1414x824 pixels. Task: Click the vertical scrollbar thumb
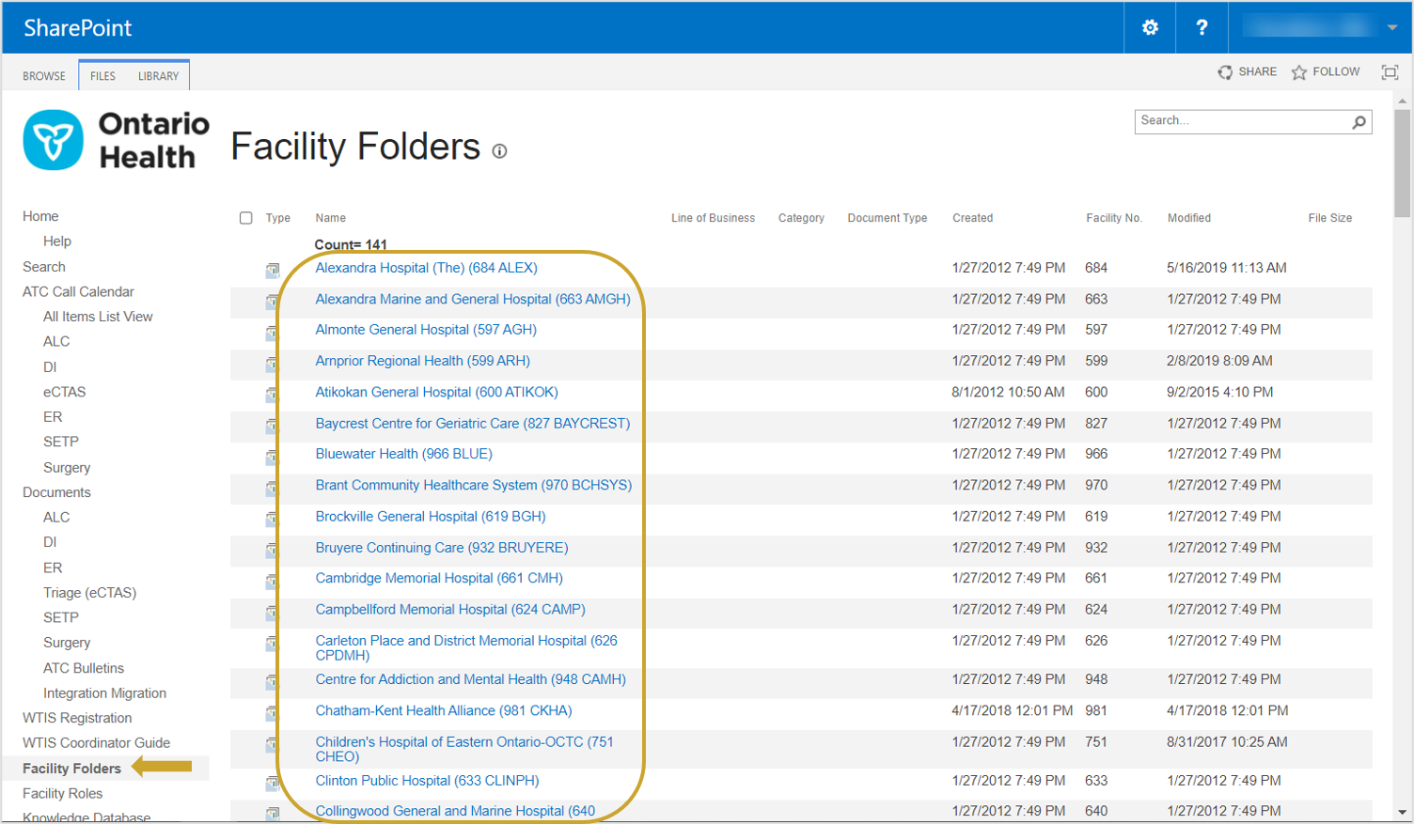click(x=1403, y=163)
